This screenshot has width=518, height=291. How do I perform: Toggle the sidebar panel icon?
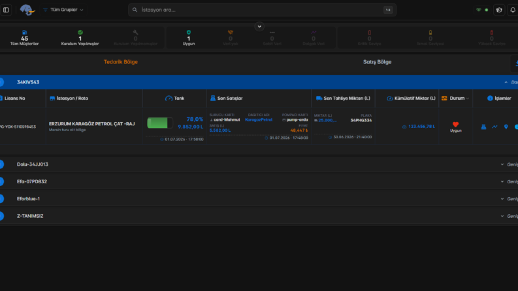(x=6, y=10)
